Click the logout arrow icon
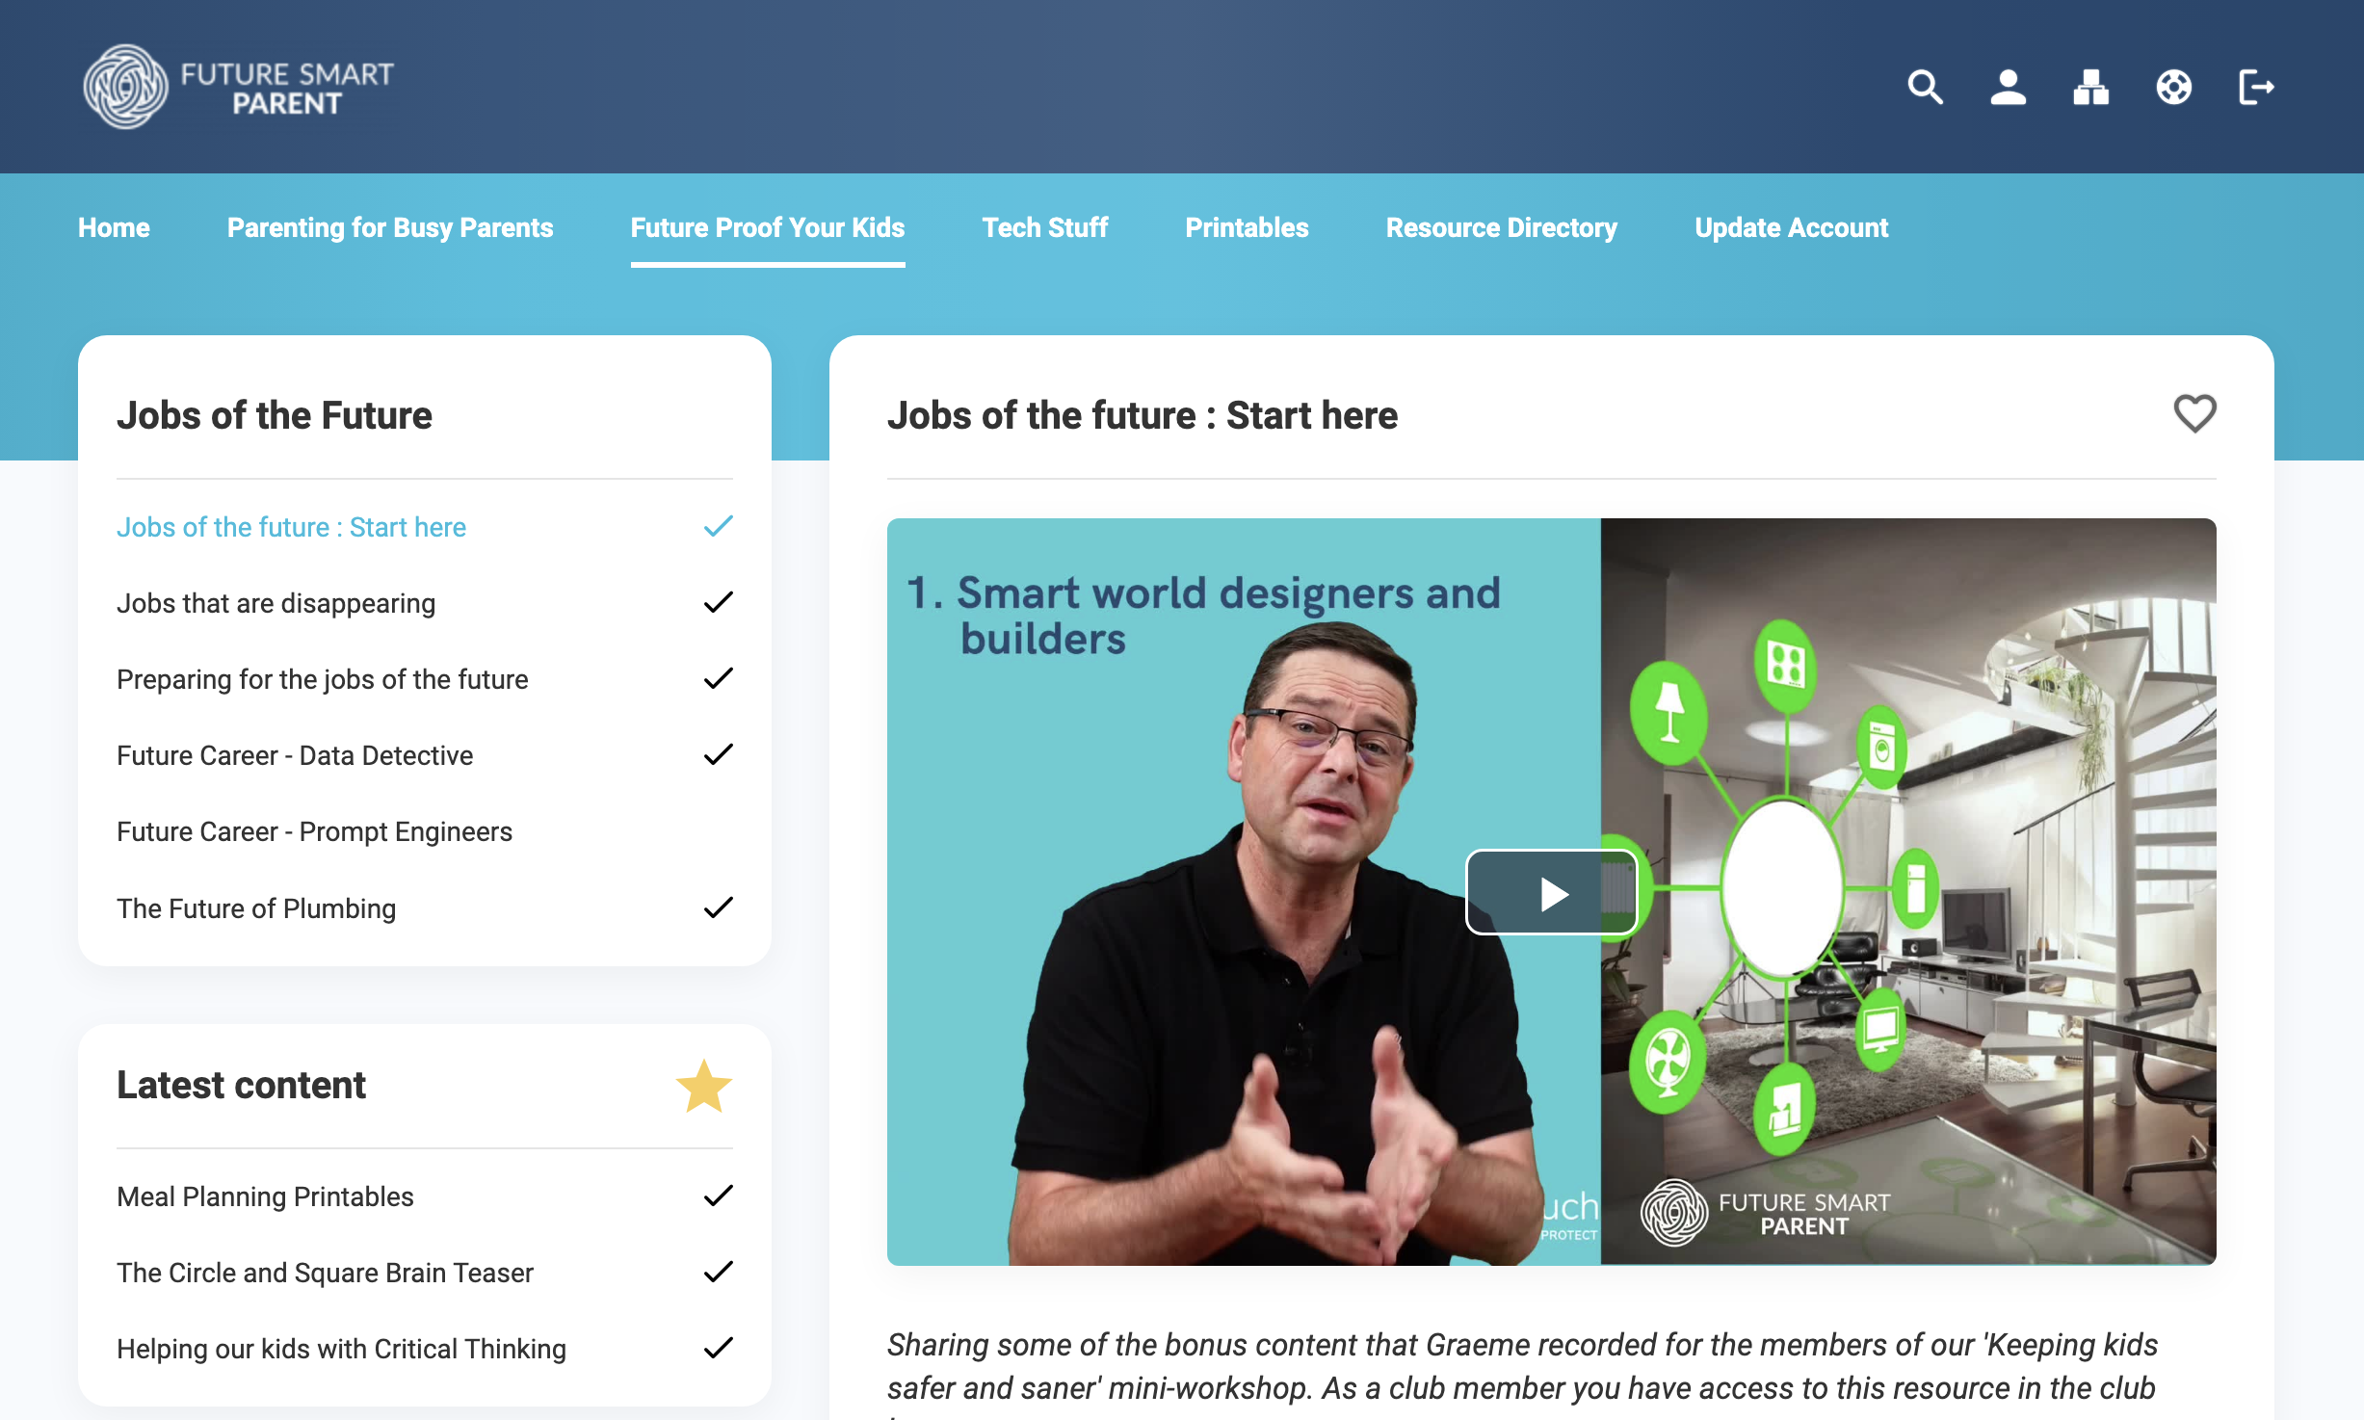The width and height of the screenshot is (2364, 1420). point(2256,87)
